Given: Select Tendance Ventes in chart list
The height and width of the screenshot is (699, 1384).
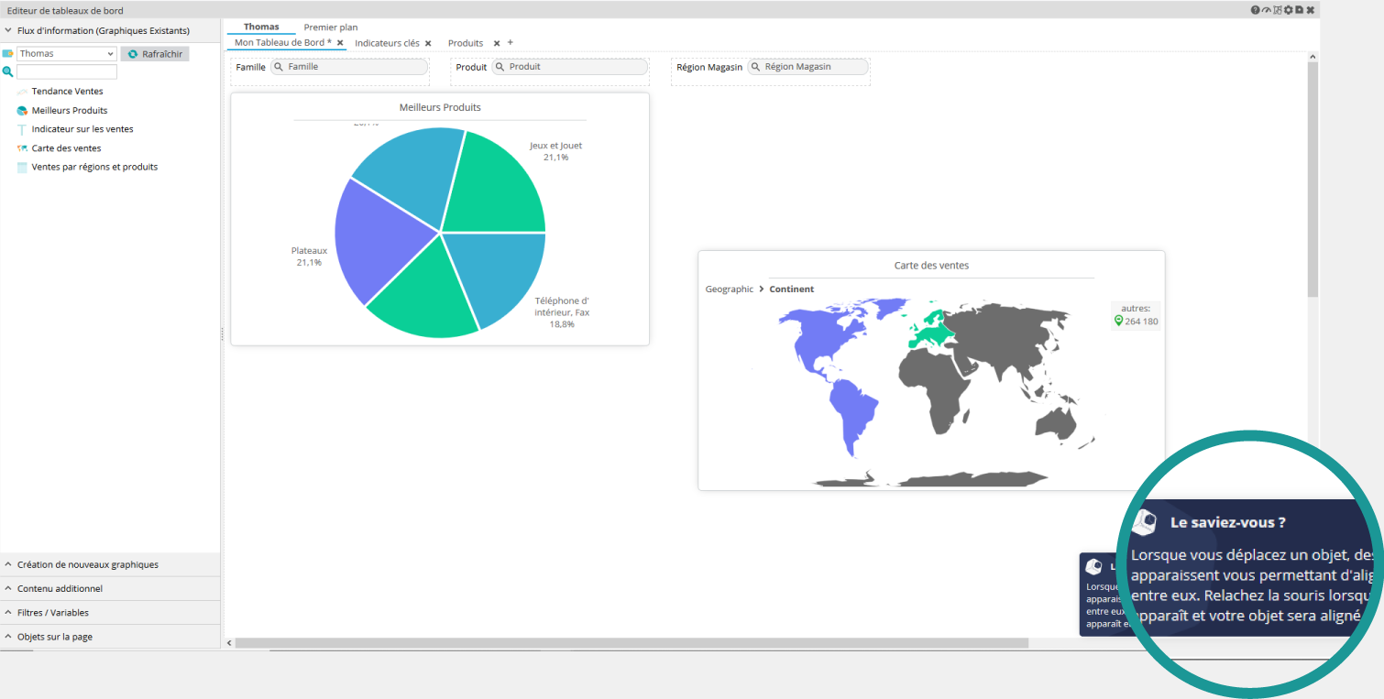Looking at the screenshot, I should pyautogui.click(x=67, y=92).
